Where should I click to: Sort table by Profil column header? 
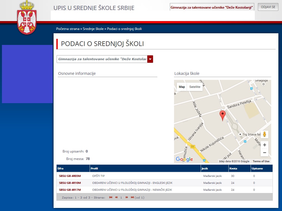click(145, 168)
